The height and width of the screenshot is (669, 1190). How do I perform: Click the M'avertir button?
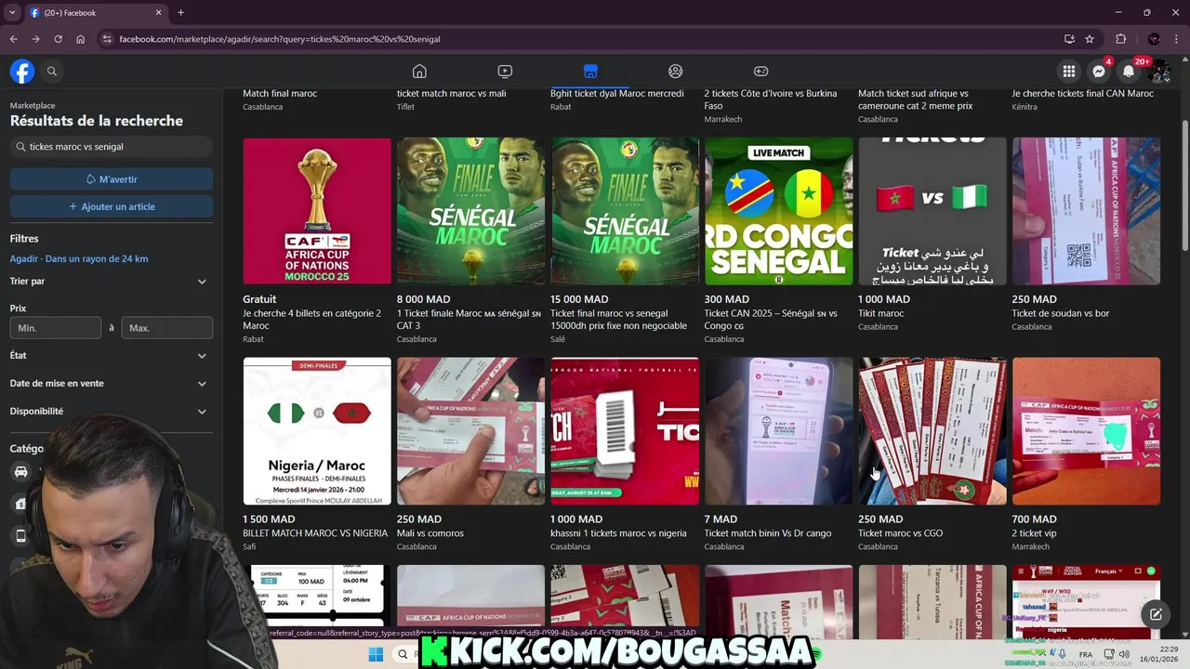pyautogui.click(x=112, y=179)
